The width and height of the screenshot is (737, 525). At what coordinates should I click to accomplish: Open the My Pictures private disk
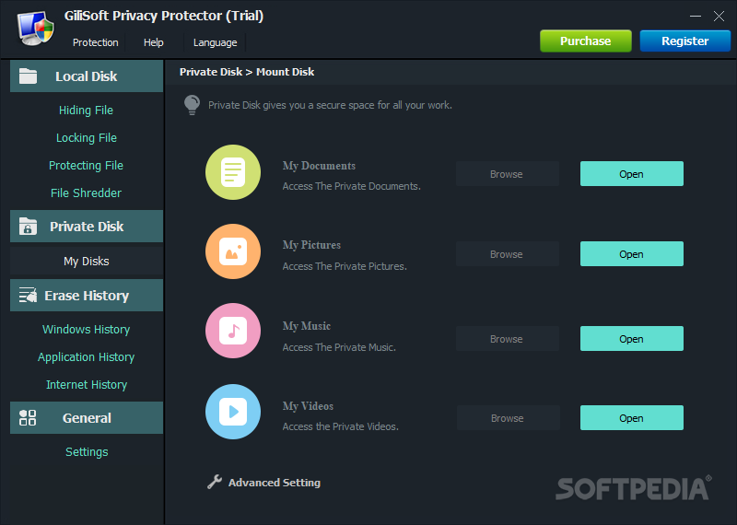632,254
